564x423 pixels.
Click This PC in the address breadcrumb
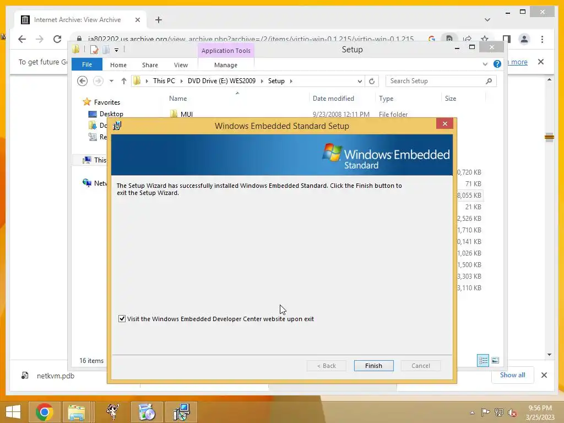[164, 81]
